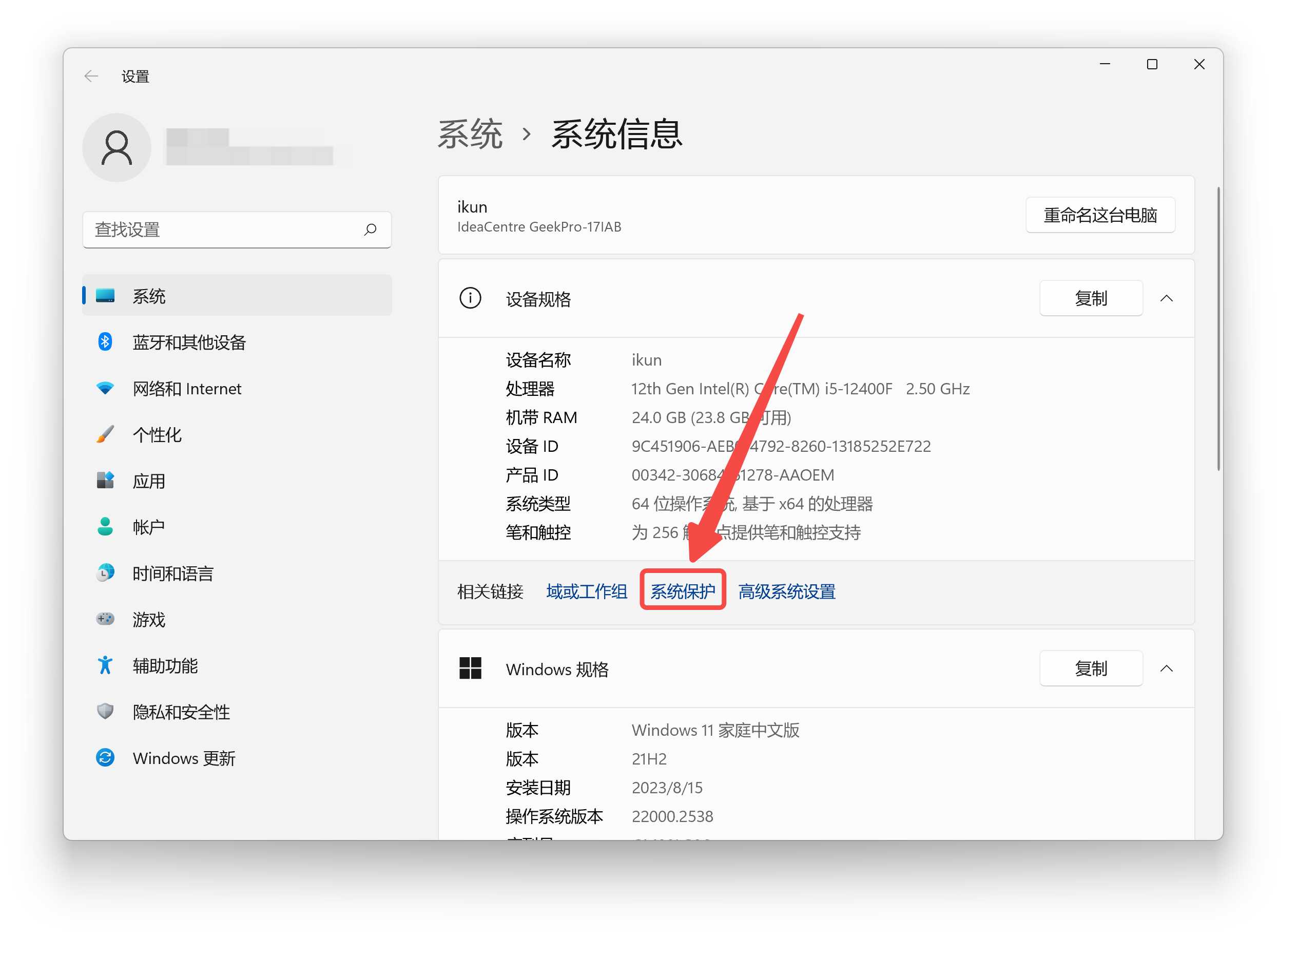Click the Gaming controller icon
Screen dimensions: 1297x955
point(105,619)
